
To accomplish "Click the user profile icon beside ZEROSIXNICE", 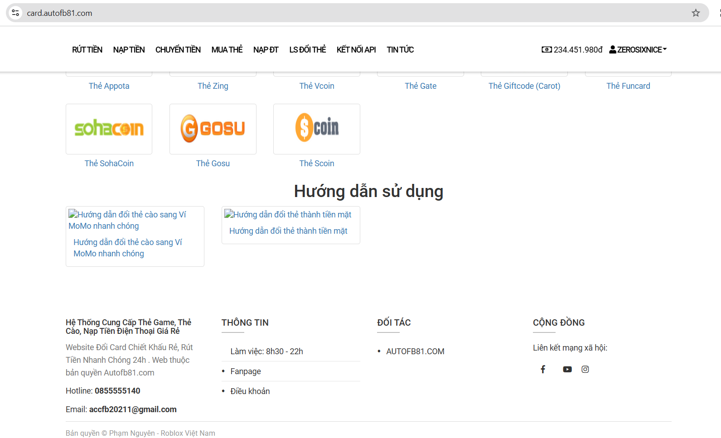I will (x=613, y=50).
